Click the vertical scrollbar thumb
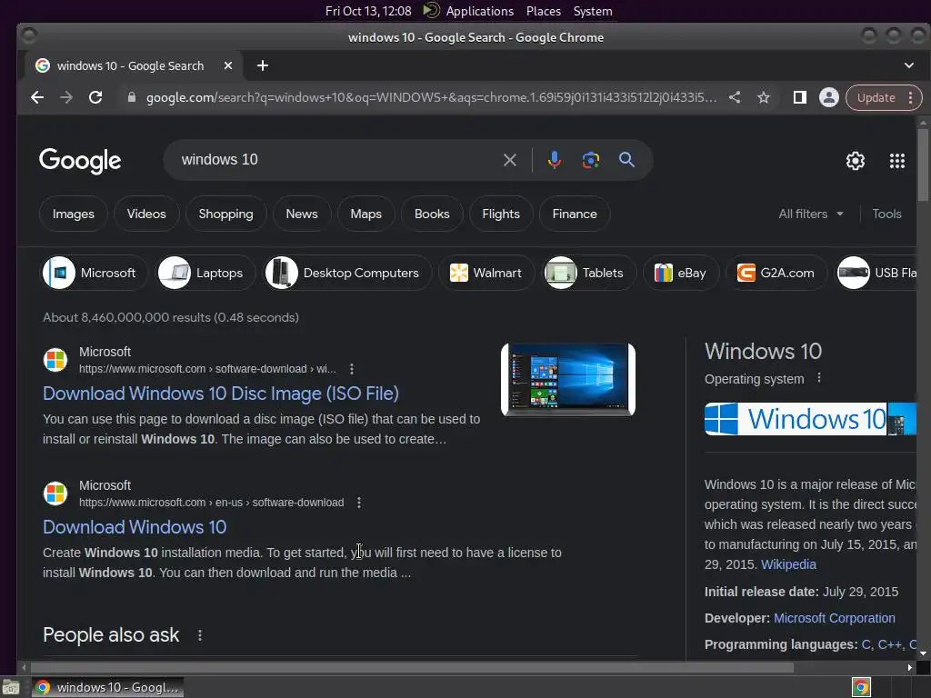The height and width of the screenshot is (698, 931). pyautogui.click(x=923, y=164)
